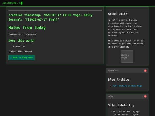Click the bold 'BOLD!' word
Viewport: 155px width, 116px height.
(x=21, y=51)
